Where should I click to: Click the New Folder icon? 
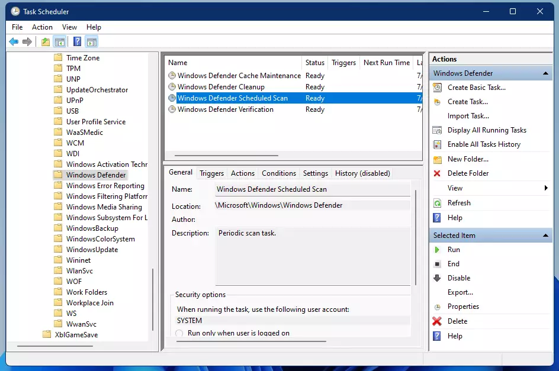coord(437,159)
